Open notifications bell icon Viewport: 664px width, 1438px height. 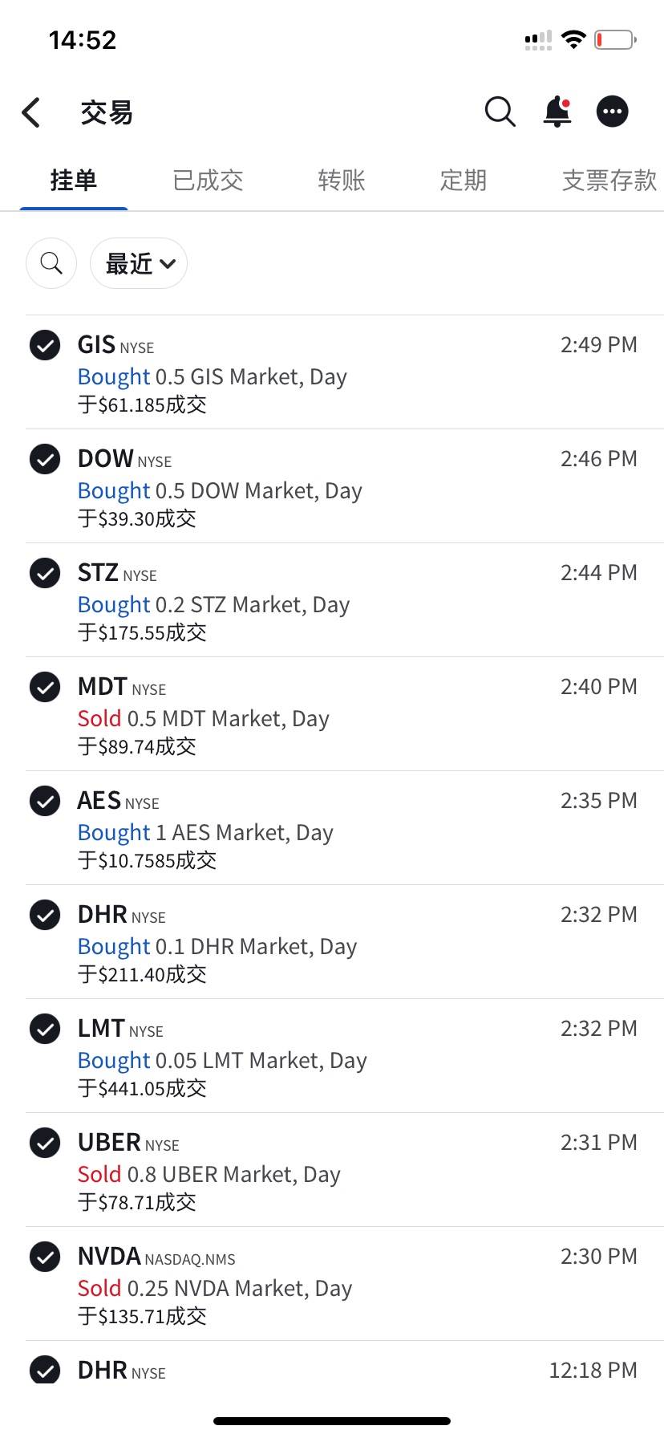pos(557,112)
